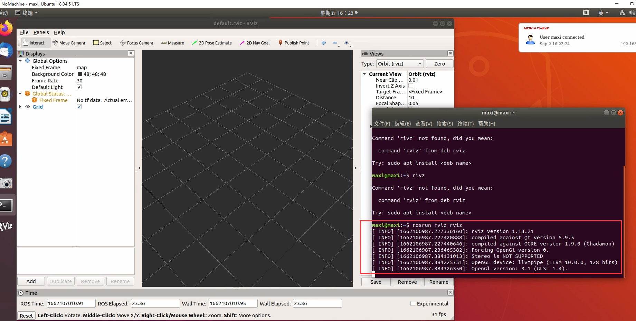Activate the 2D Nav Goal tool

tap(255, 43)
